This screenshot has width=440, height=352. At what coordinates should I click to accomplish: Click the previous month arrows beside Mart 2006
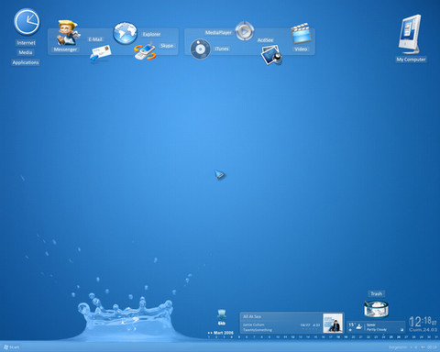click(x=210, y=333)
